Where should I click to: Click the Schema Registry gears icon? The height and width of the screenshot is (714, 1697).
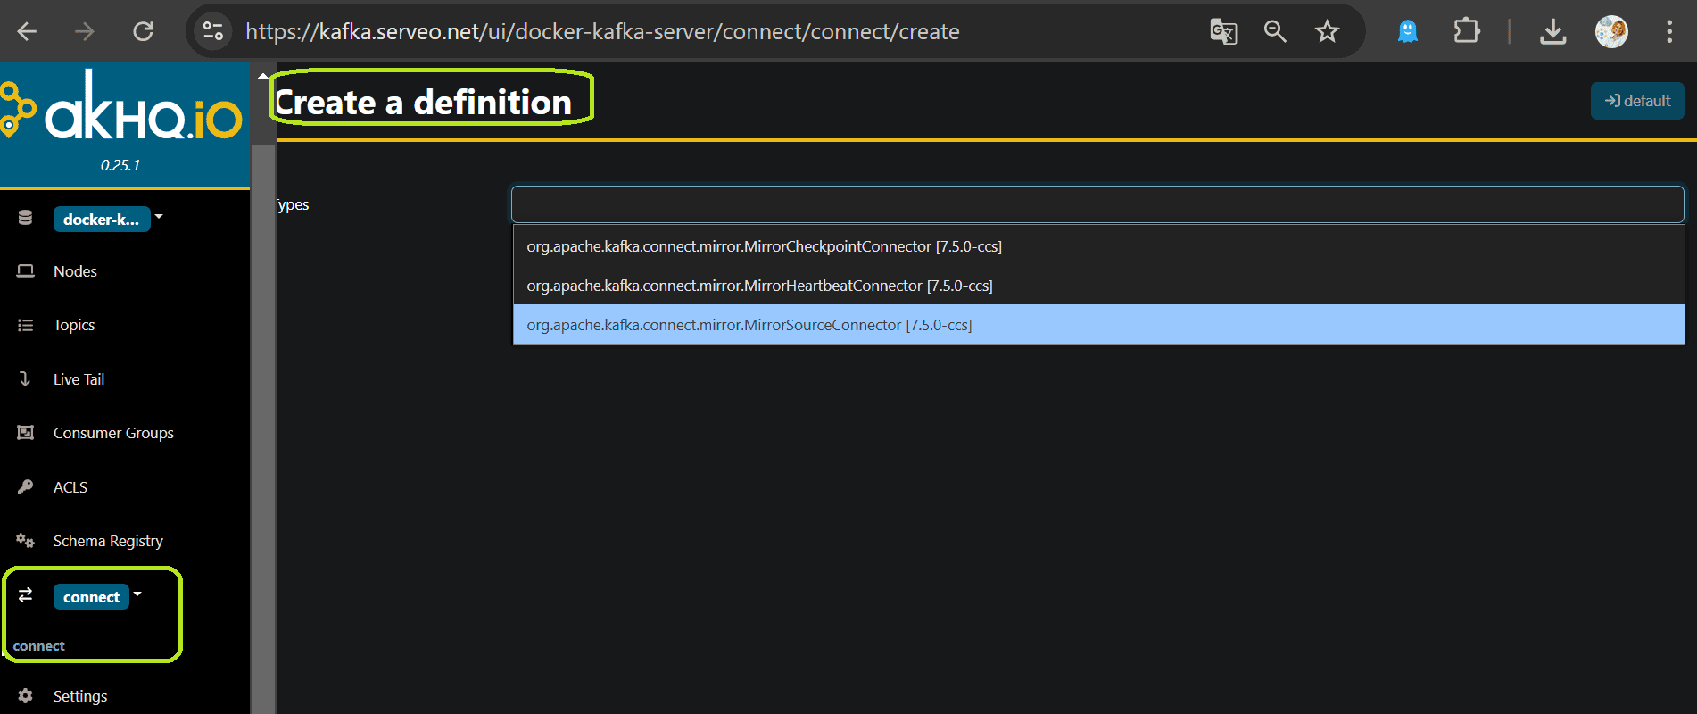pos(25,540)
